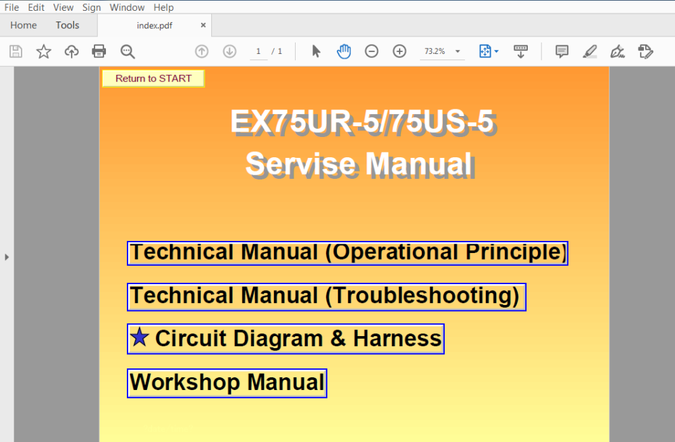Open zoom level 73.2% dropdown

tap(458, 52)
